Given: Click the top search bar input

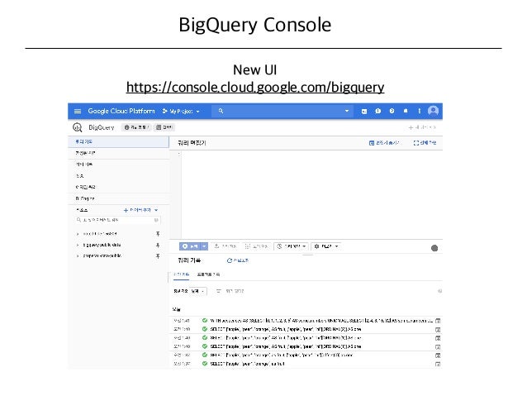Looking at the screenshot, I should 282,111.
